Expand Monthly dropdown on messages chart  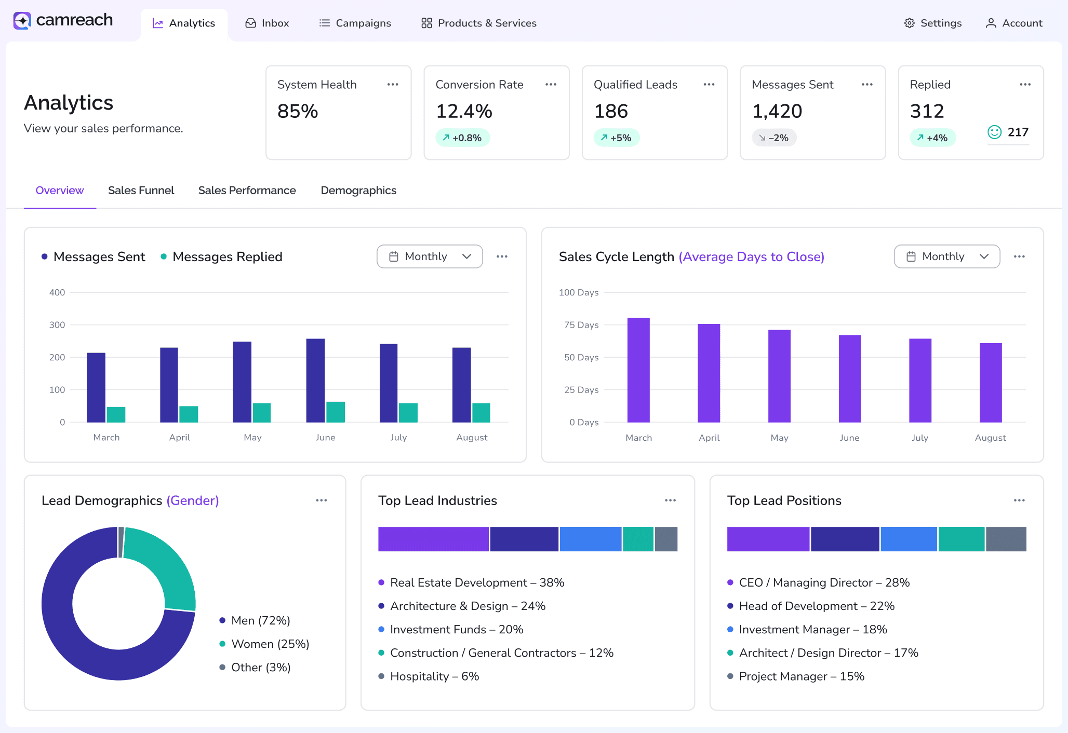(430, 256)
